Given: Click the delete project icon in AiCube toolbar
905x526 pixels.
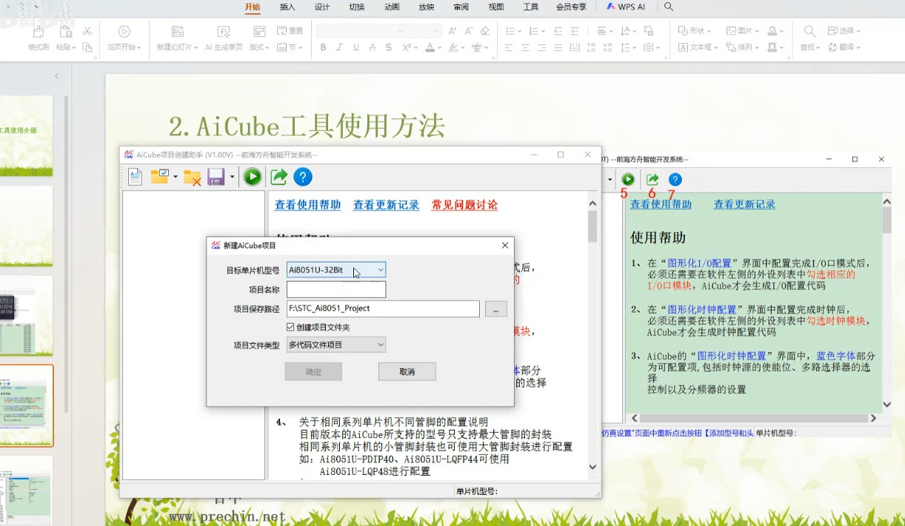Looking at the screenshot, I should [191, 176].
